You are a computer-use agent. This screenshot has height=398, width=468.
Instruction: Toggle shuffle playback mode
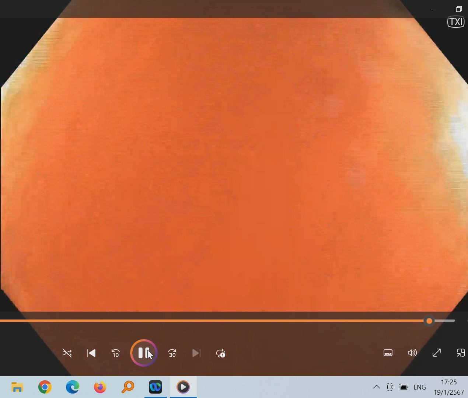pos(67,353)
